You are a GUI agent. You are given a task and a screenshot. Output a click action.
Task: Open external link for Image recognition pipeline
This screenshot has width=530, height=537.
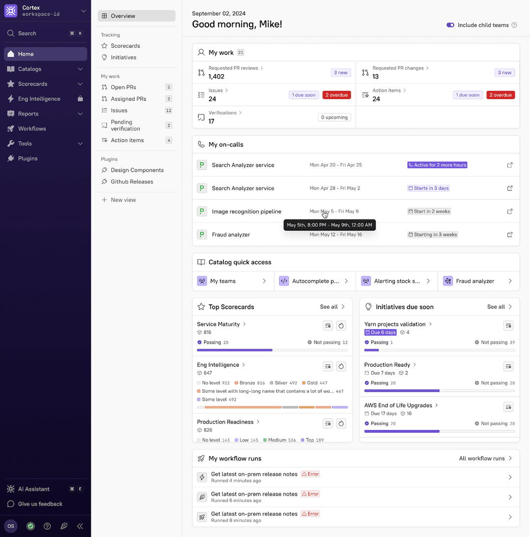[x=510, y=212]
